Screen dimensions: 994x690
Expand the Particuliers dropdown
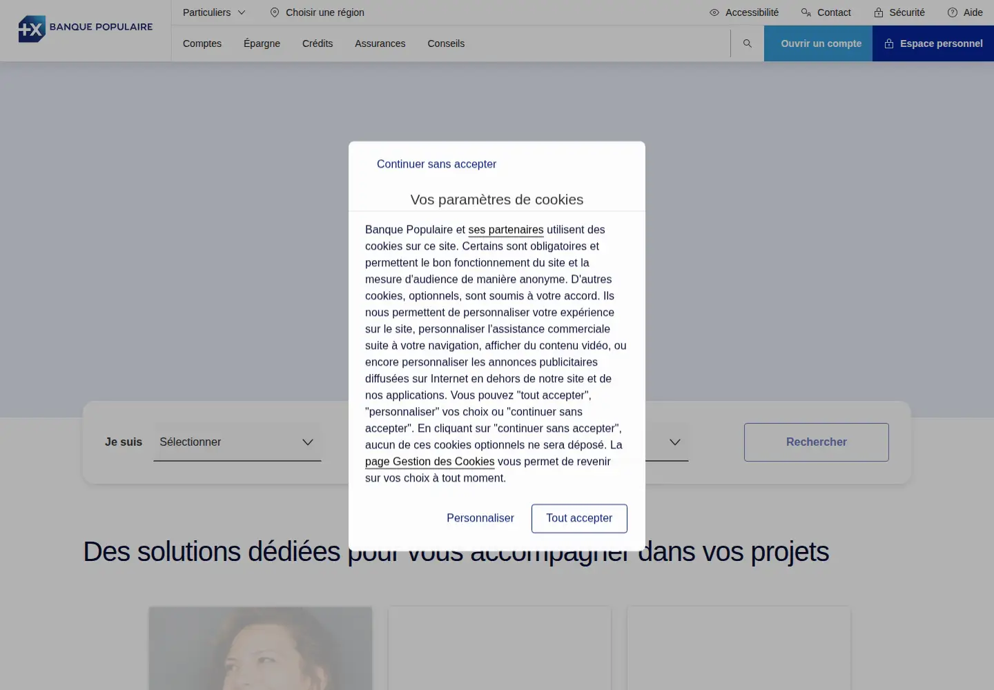tap(214, 12)
